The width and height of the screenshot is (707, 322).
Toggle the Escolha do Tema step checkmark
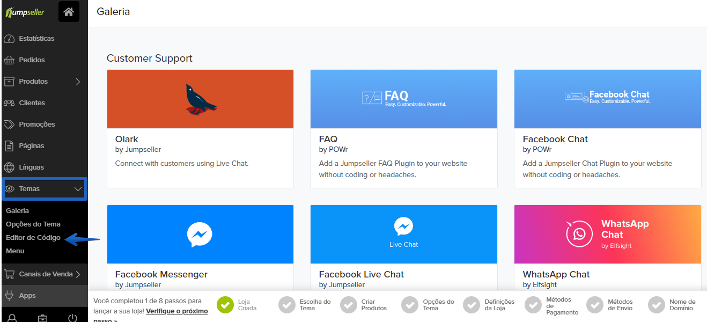point(287,305)
